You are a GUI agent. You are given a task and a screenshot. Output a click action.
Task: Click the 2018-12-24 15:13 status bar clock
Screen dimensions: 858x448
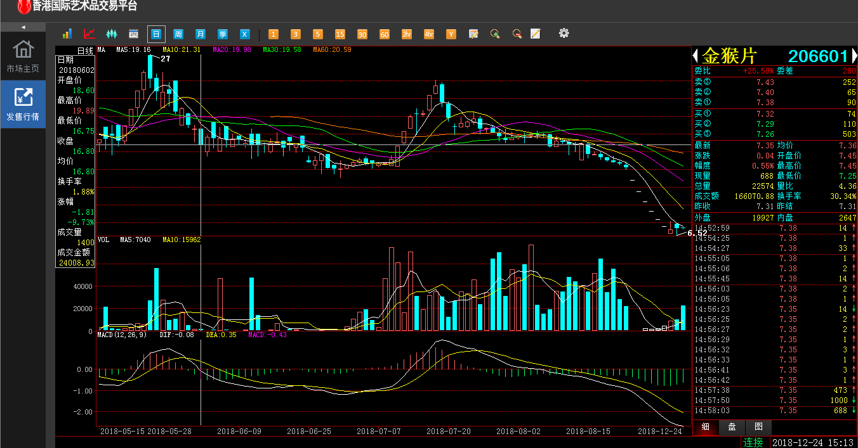(x=814, y=442)
